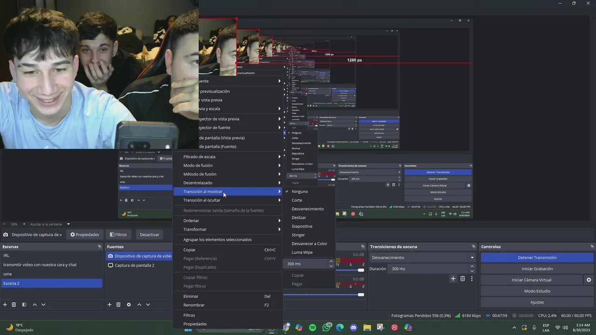This screenshot has width=596, height=335.
Task: Undock the Escenas panel with its float icon
Action: [99, 247]
